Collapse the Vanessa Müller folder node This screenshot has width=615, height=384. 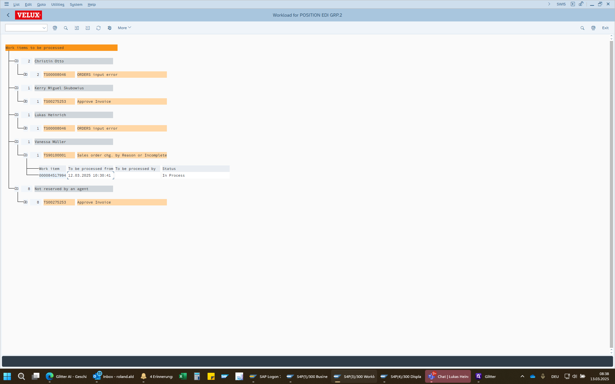click(x=16, y=142)
